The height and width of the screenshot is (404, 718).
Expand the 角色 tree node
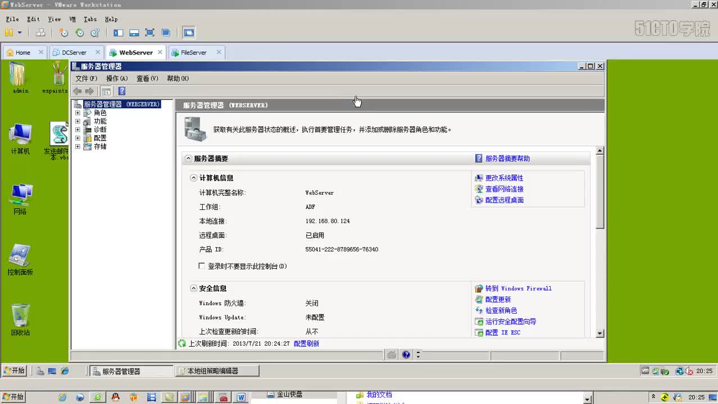point(78,113)
